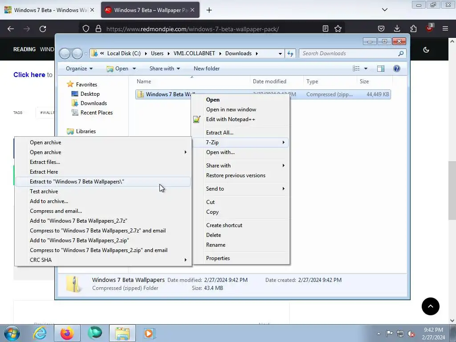Jump to top of page button
This screenshot has height=342, width=456.
tap(431, 306)
